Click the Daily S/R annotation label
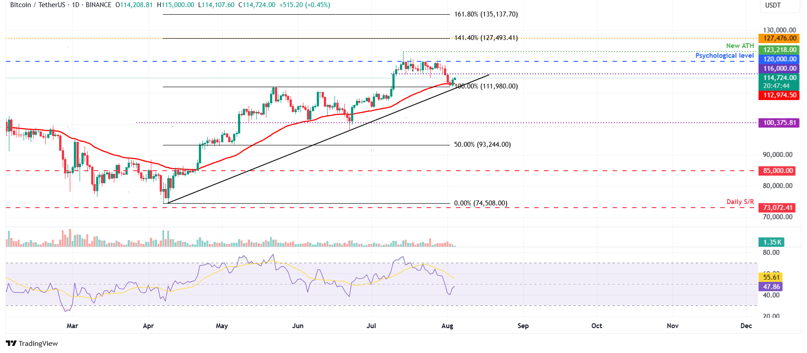Screen dimensions: 807x353 pyautogui.click(x=740, y=202)
